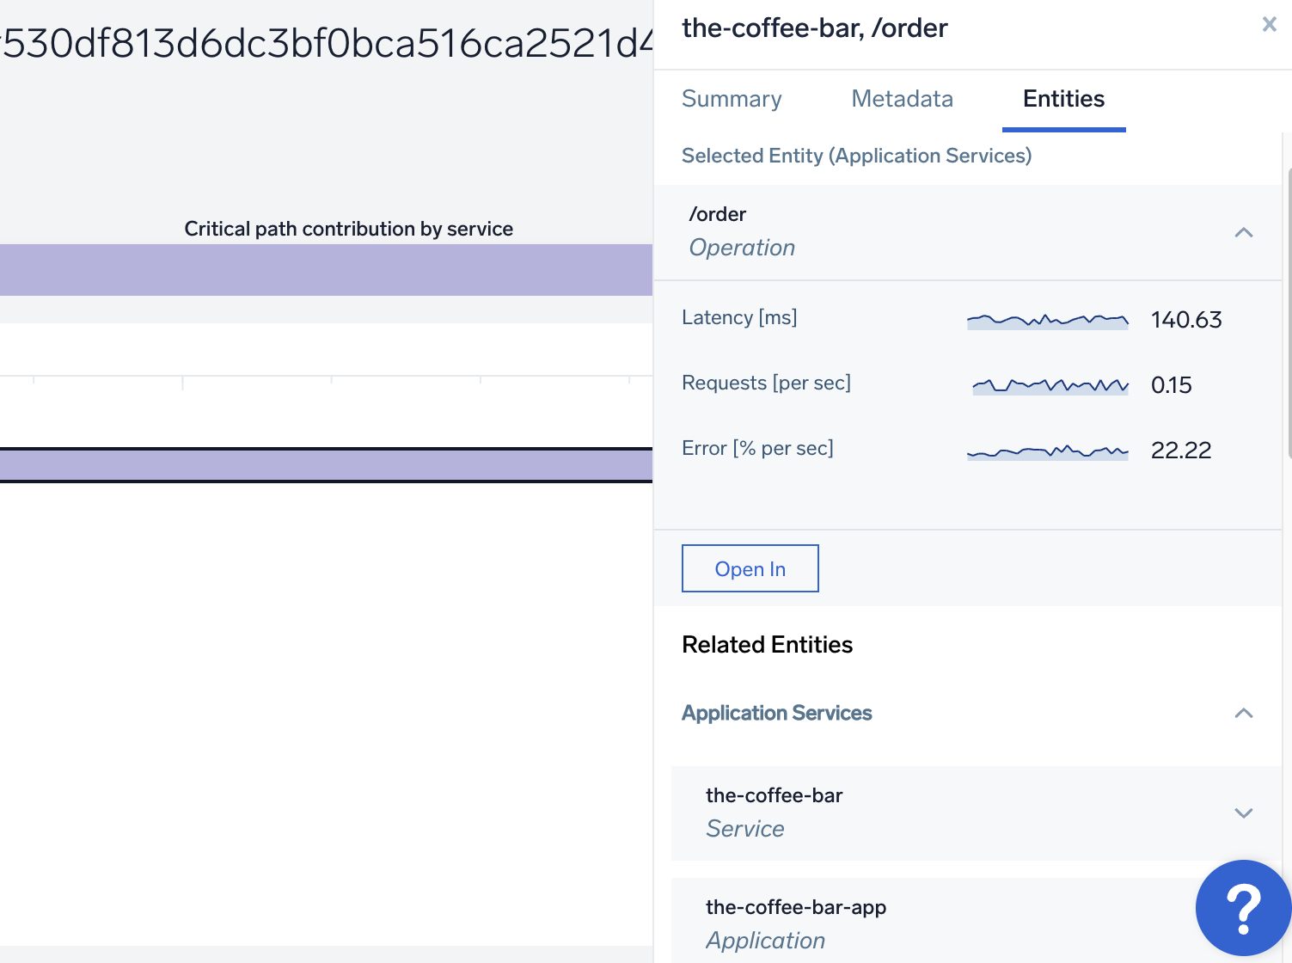This screenshot has height=963, width=1292.
Task: Switch to the Metadata tab
Action: pos(902,99)
